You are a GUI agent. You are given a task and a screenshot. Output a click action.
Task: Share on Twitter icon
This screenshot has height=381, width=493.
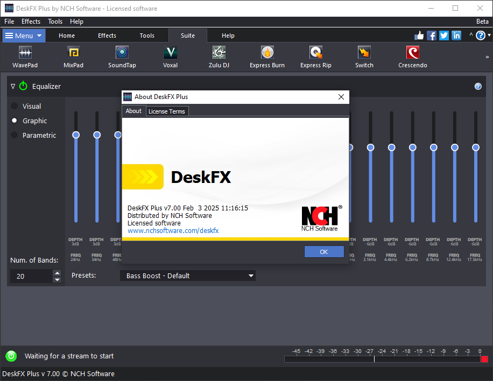[443, 36]
